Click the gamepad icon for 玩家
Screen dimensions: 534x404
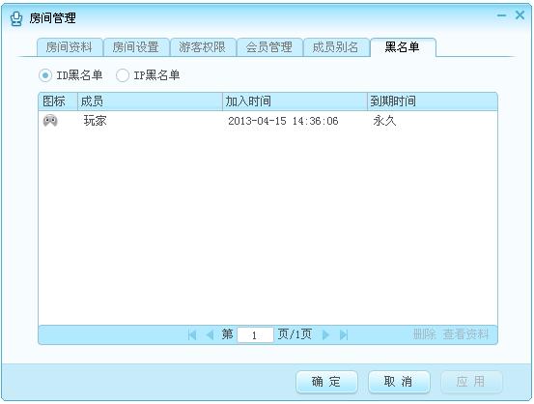point(50,121)
